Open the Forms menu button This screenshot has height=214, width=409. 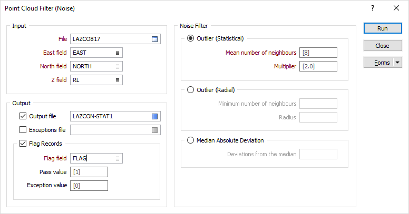[x=378, y=63]
